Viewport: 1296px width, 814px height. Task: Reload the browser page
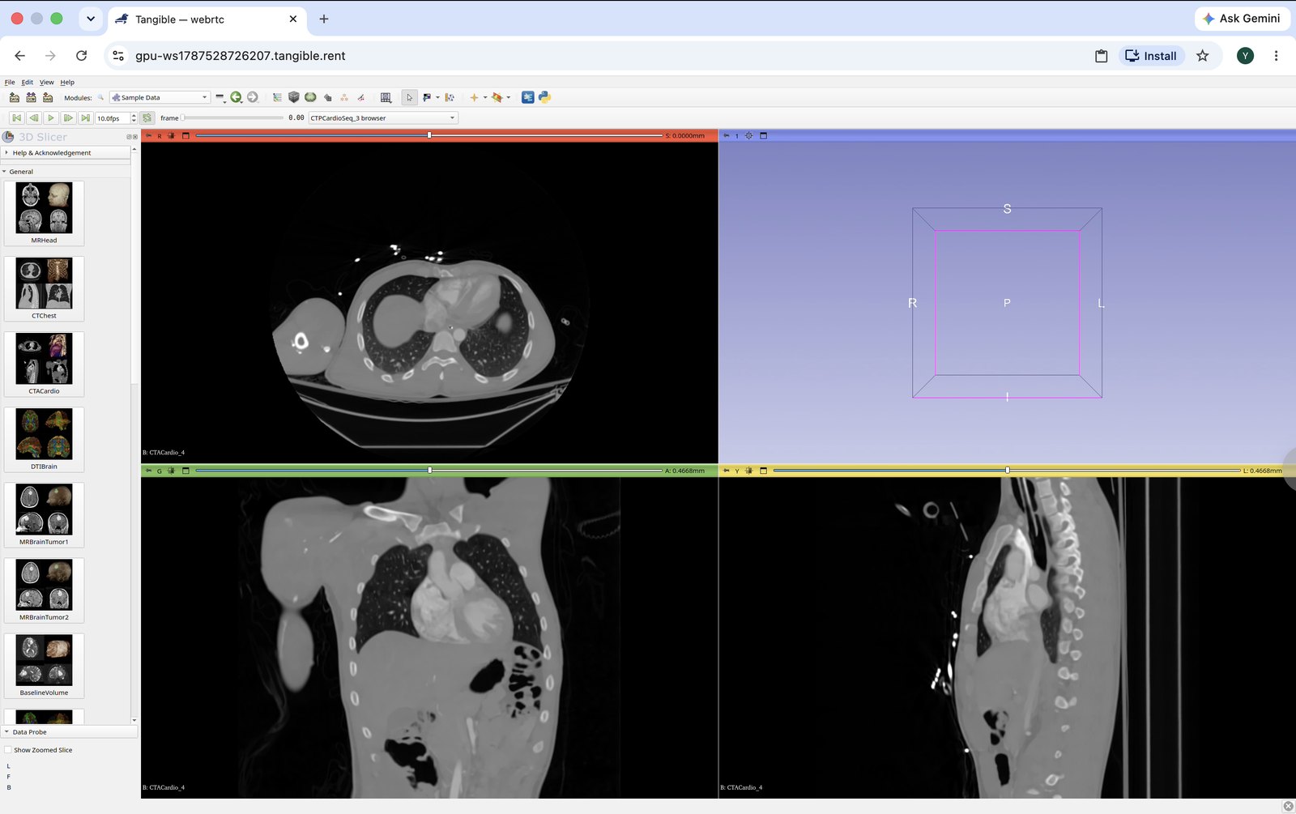81,56
